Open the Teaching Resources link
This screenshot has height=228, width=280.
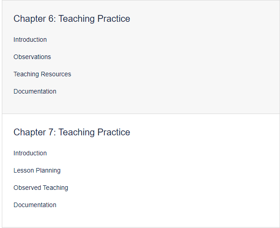pos(42,74)
